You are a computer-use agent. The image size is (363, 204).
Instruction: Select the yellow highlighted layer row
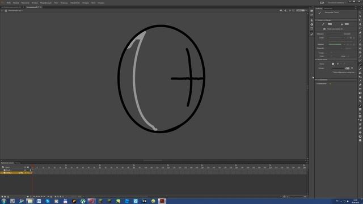tap(16, 173)
